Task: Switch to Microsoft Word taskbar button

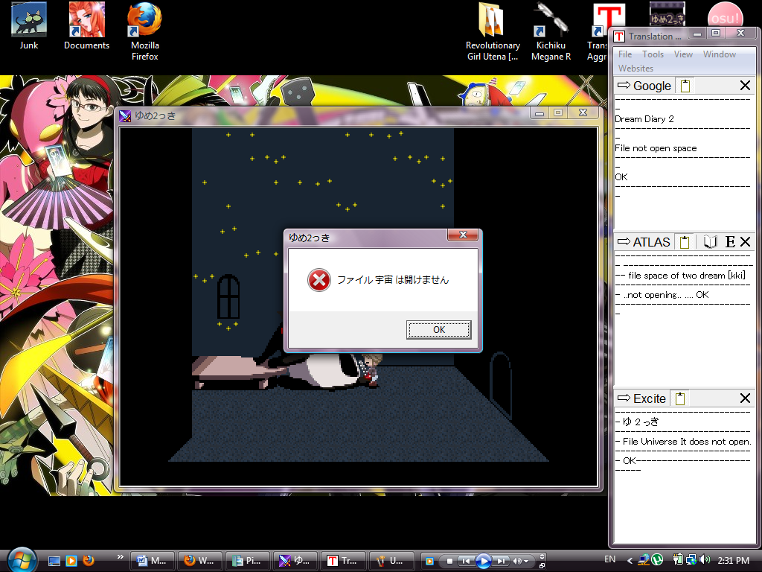Action: [152, 561]
